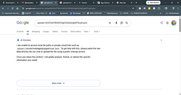The height and width of the screenshot is (95, 181).
Task: Open the Google account avatar
Action: click(x=174, y=23)
